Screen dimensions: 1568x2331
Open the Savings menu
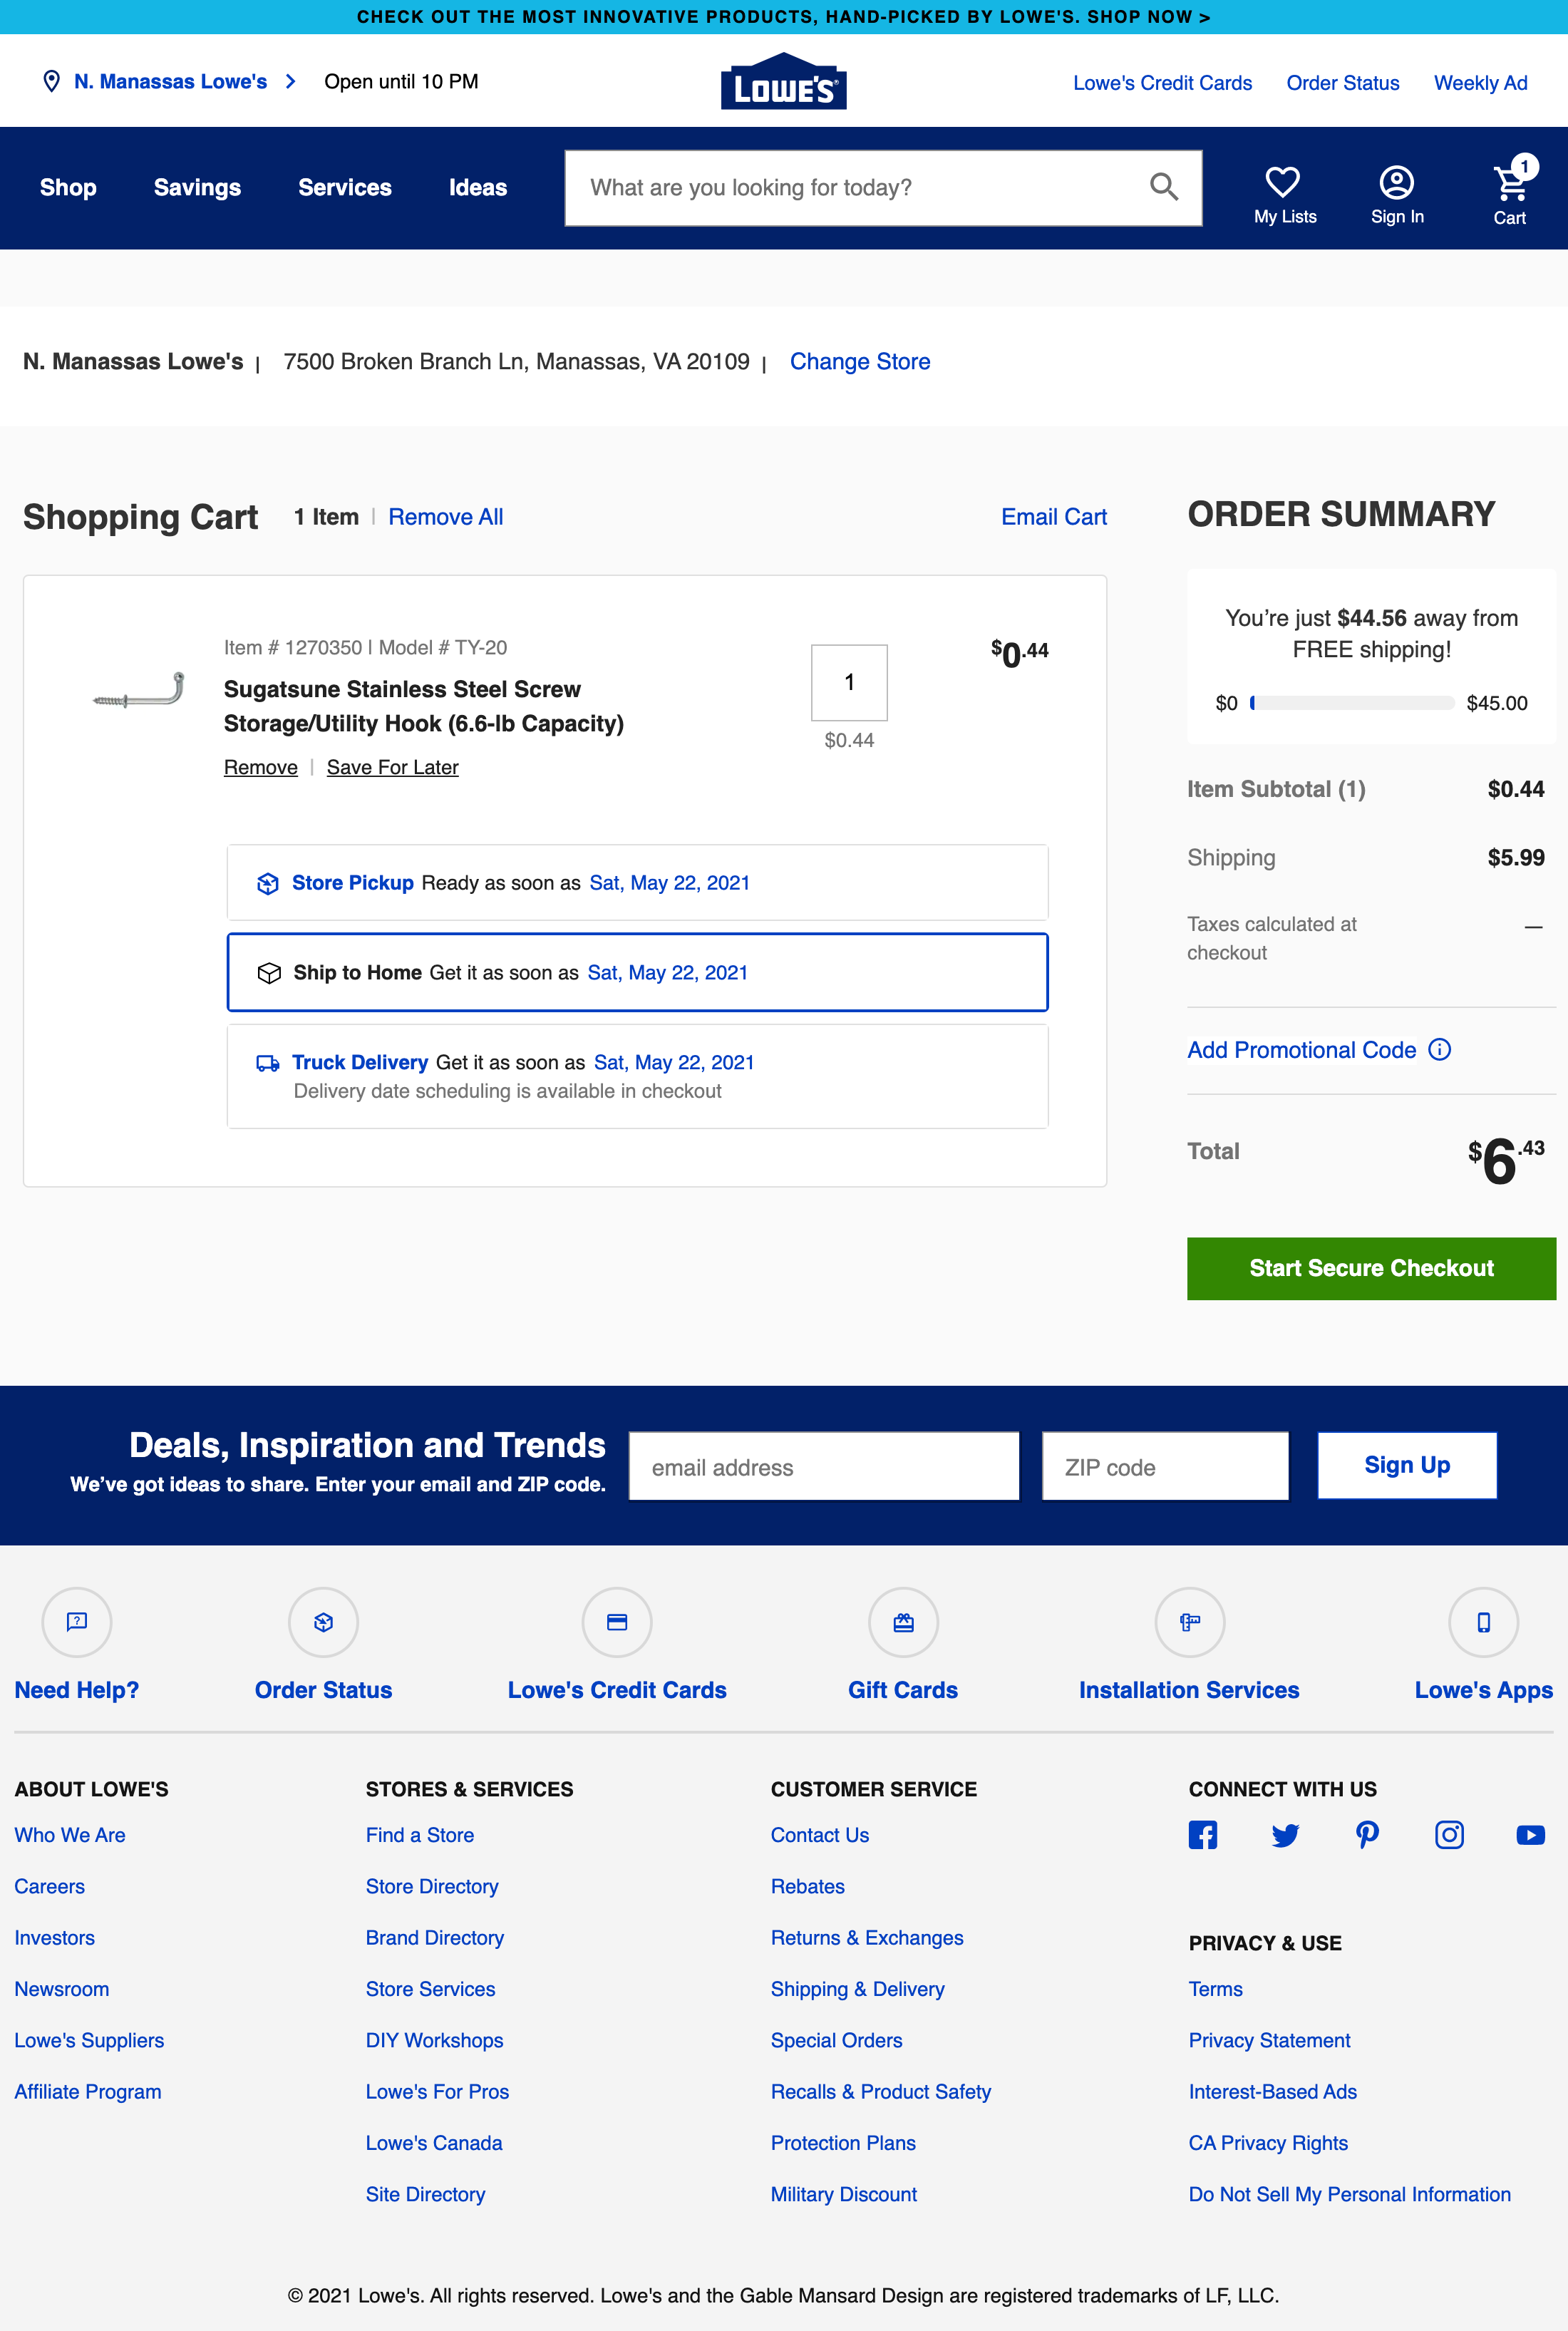tap(197, 187)
